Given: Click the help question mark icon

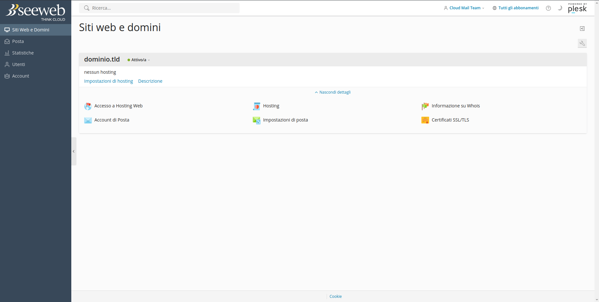Looking at the screenshot, I should (548, 8).
